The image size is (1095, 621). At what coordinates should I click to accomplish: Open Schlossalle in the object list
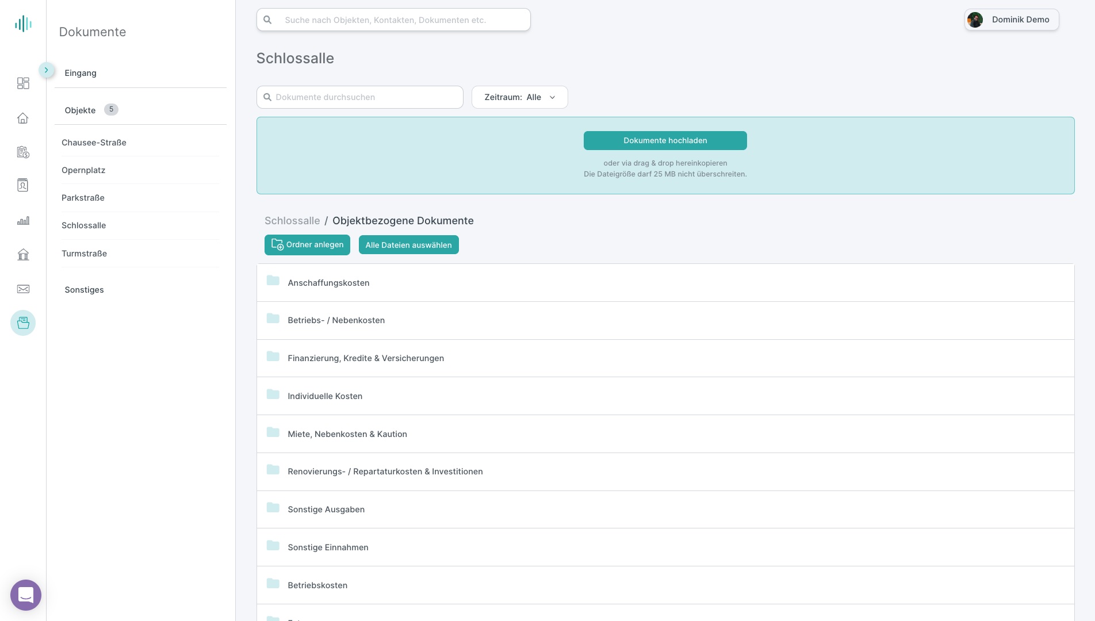pyautogui.click(x=83, y=225)
